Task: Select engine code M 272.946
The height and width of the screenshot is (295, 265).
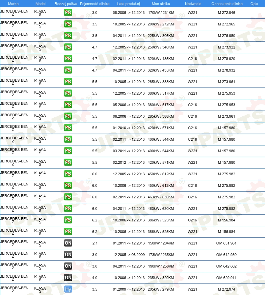Action: click(x=226, y=13)
